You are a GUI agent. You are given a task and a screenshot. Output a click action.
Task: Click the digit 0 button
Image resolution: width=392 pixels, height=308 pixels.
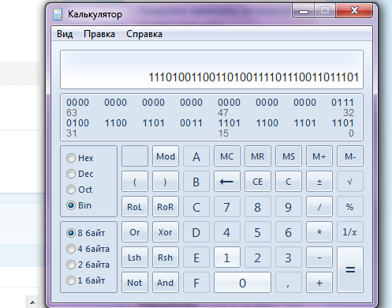[x=242, y=283]
